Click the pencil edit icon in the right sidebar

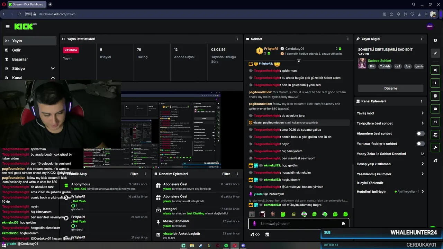(x=435, y=53)
